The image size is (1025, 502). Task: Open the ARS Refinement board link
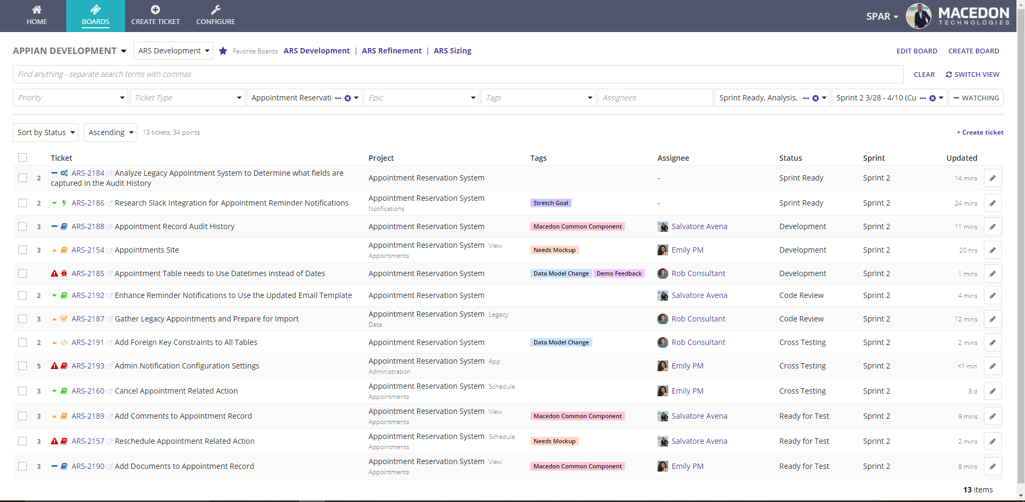pyautogui.click(x=392, y=51)
